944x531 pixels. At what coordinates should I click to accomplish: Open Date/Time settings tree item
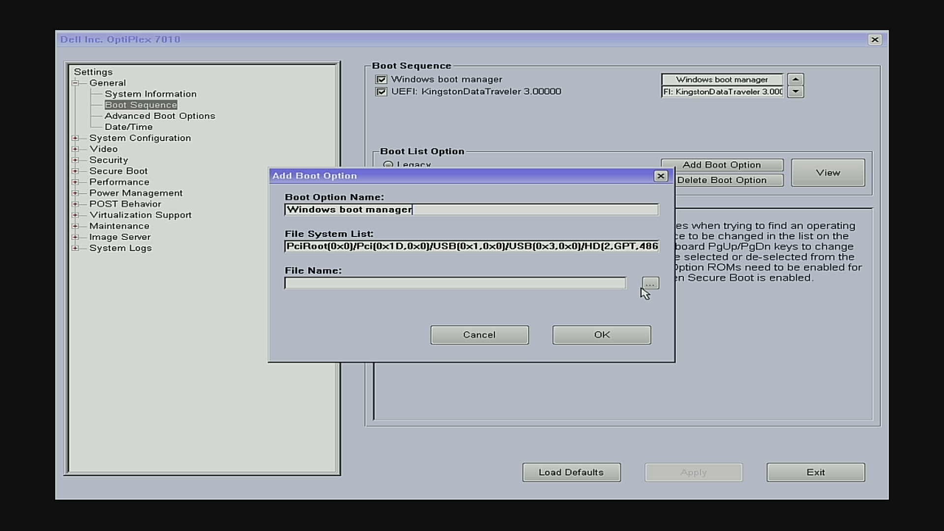tap(128, 127)
